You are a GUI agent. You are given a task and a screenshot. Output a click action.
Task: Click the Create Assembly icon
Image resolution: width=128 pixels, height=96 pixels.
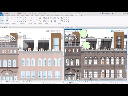(45, 18)
